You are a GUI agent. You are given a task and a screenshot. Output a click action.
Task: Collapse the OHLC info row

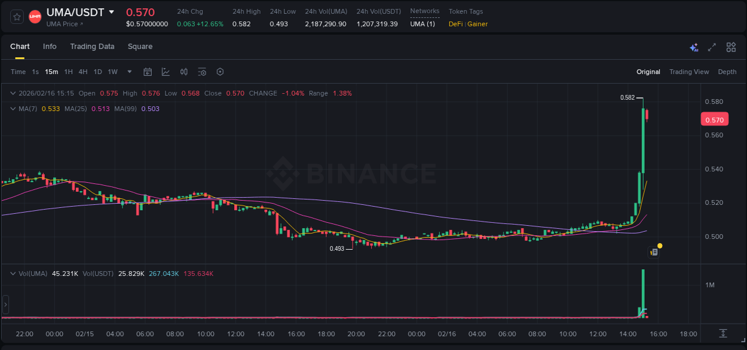[13, 93]
